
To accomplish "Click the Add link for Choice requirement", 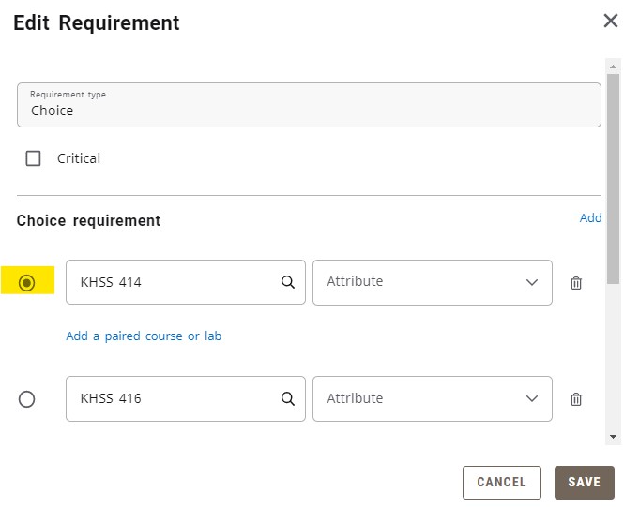I will pyautogui.click(x=590, y=217).
